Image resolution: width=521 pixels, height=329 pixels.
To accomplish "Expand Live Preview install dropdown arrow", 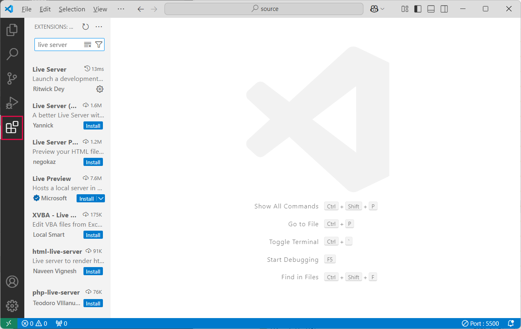I will tap(101, 199).
